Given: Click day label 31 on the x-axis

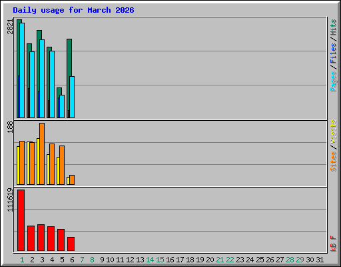Looking at the screenshot, I should click(320, 260).
